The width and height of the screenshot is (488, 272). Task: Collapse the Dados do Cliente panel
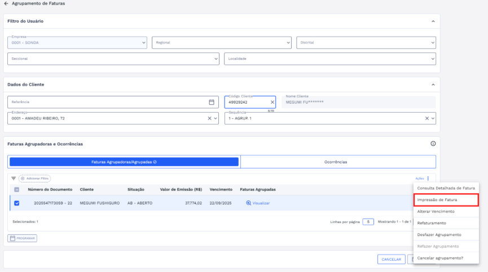click(433, 84)
